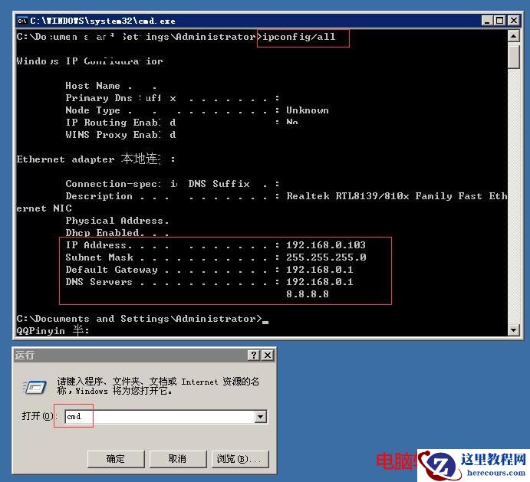Click the Ethernet adapter heading line
Screen dimensions: 530x482
pos(96,159)
